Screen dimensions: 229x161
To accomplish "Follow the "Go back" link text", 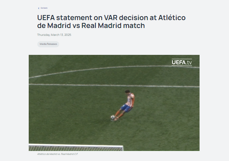I will (44, 8).
